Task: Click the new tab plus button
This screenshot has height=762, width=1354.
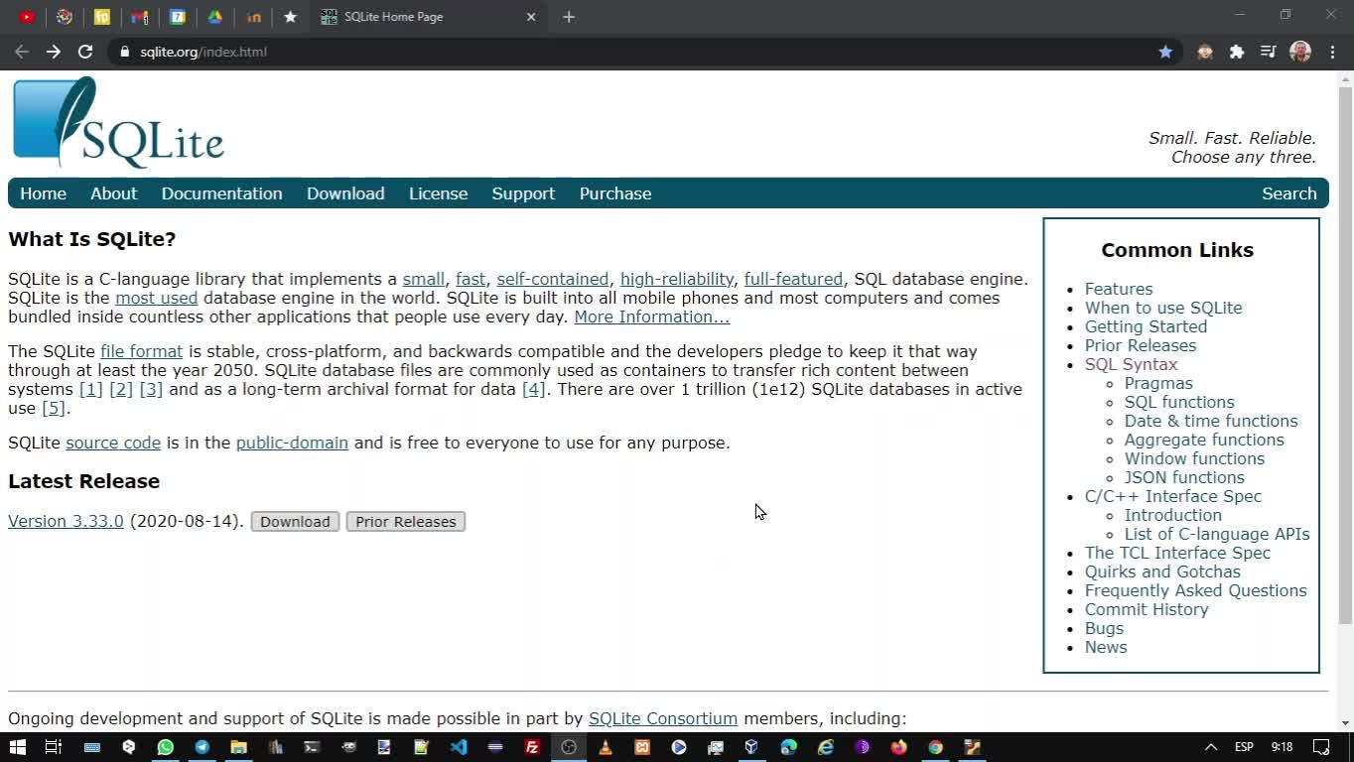Action: (569, 17)
